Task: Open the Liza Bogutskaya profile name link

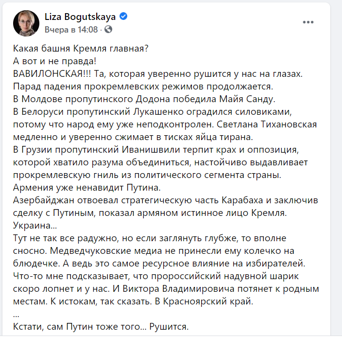Action: click(x=80, y=17)
